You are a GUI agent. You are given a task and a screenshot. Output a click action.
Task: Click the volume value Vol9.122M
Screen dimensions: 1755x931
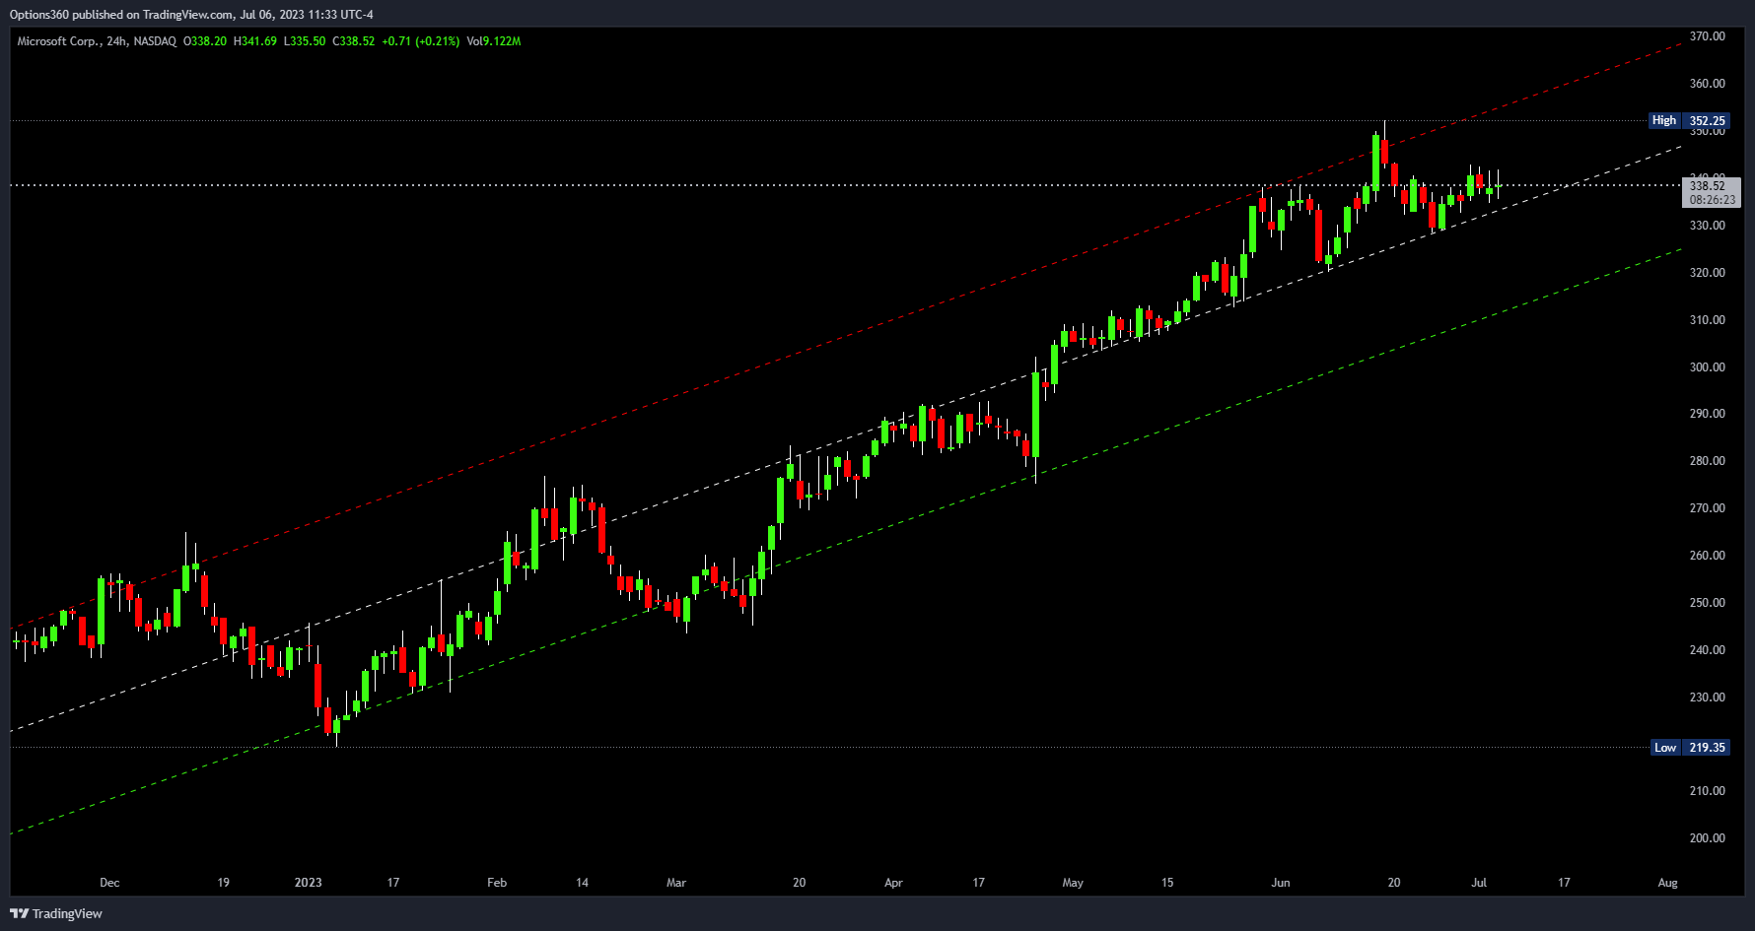pos(494,41)
